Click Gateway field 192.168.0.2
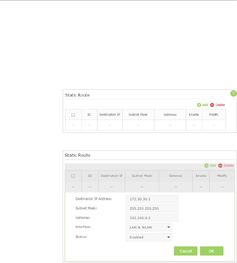The width and height of the screenshot is (237, 263). coord(152,218)
